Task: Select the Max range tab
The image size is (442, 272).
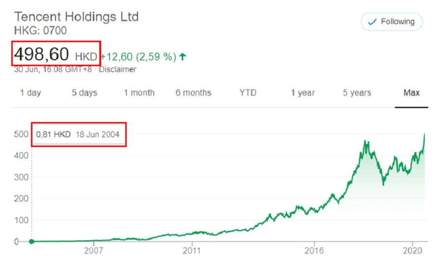Action: [x=412, y=93]
